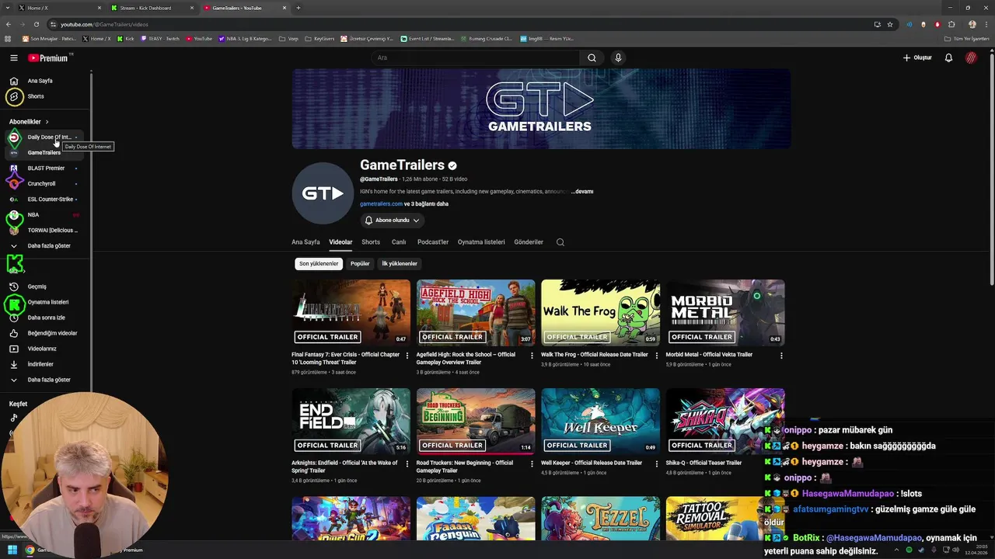The image size is (995, 559).
Task: Open 've 3 bağlantı daha' links
Action: (x=426, y=204)
